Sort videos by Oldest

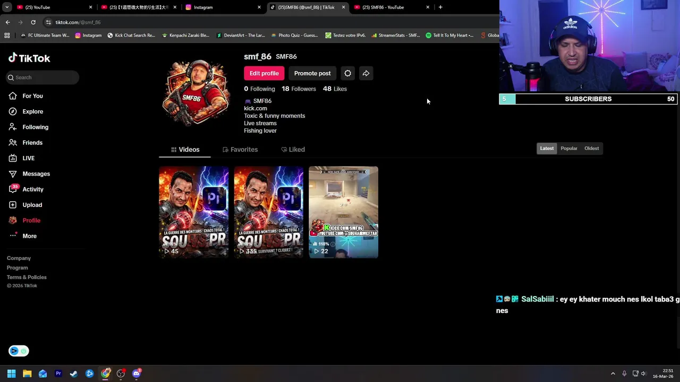pos(591,149)
